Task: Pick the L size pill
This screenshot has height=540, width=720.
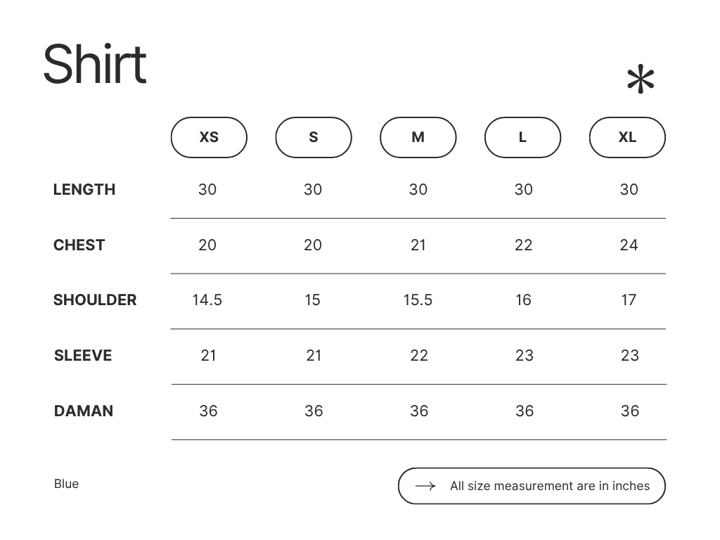Action: [x=522, y=137]
